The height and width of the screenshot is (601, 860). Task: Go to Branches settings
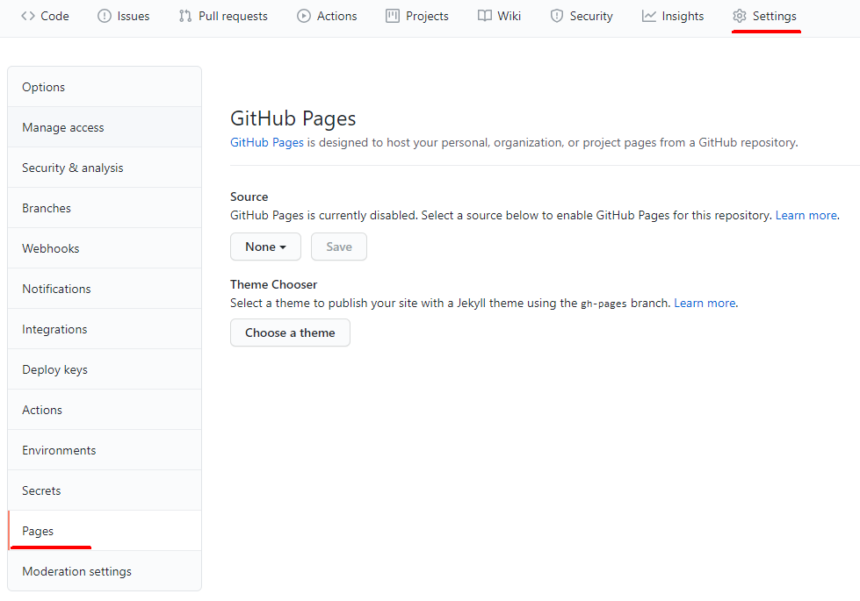(x=105, y=208)
